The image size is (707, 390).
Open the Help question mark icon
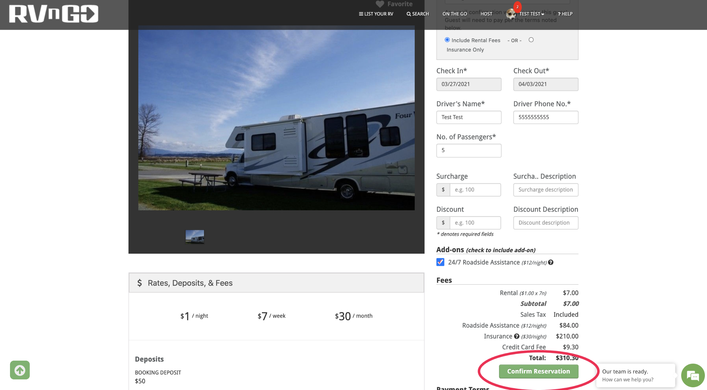coord(559,14)
